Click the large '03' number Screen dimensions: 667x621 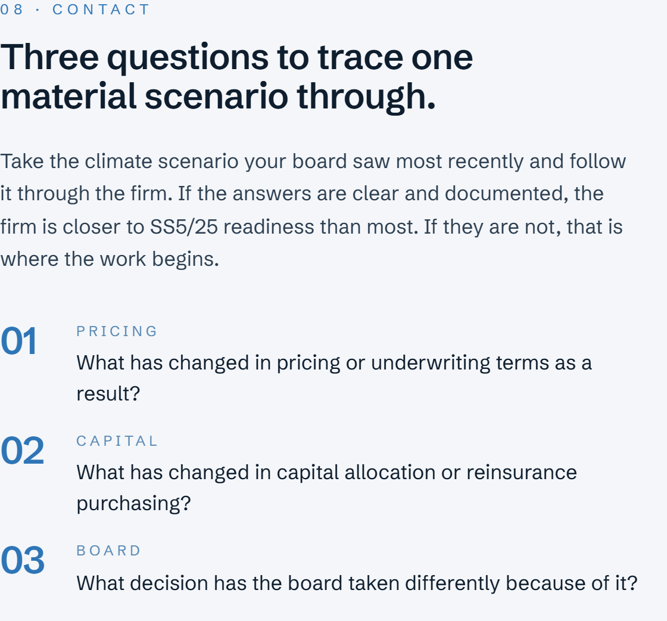coord(22,561)
